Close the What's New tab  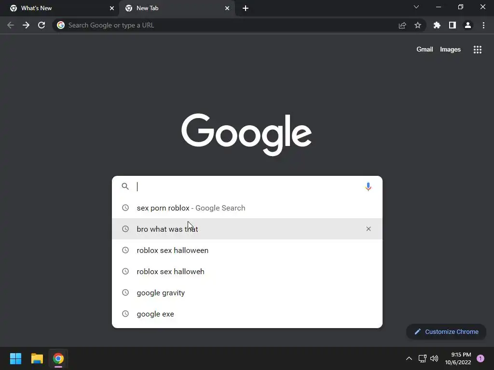point(112,8)
